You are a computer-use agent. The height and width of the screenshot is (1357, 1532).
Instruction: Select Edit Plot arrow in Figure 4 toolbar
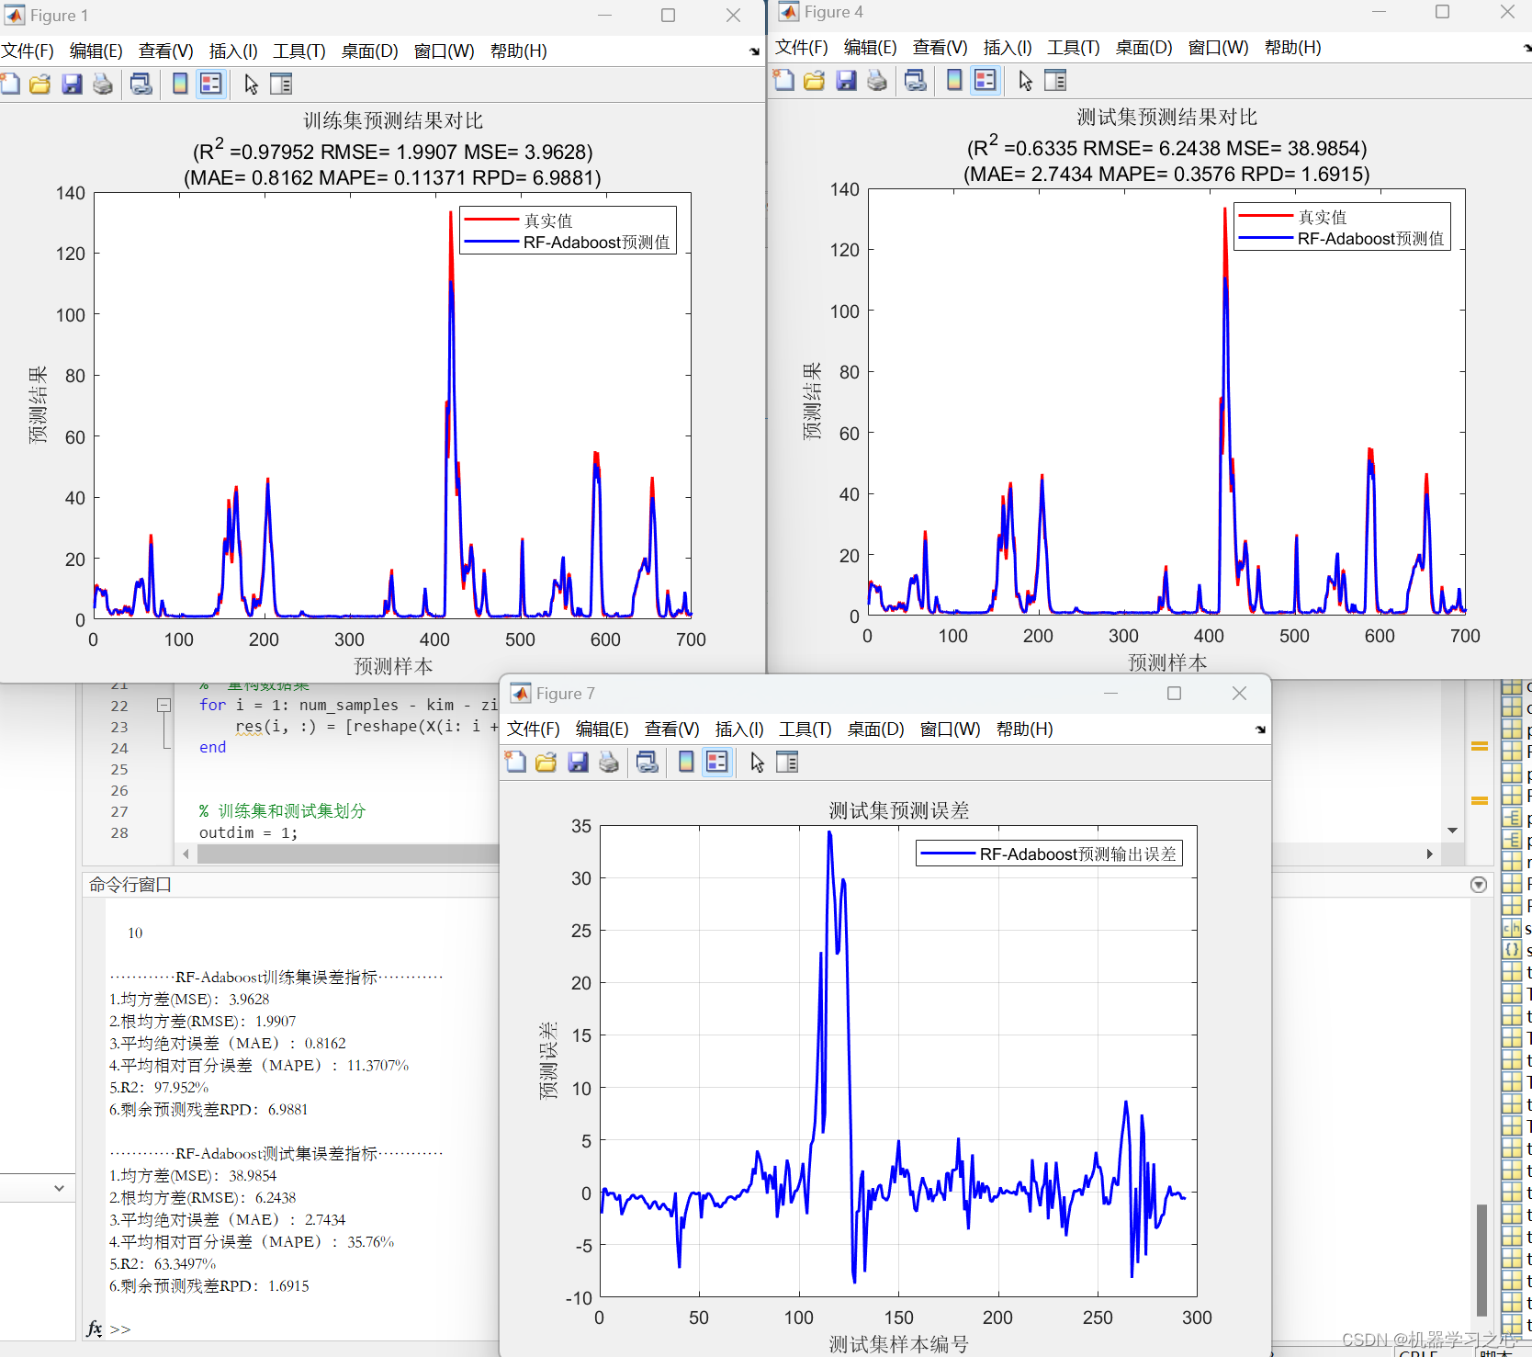[1025, 81]
